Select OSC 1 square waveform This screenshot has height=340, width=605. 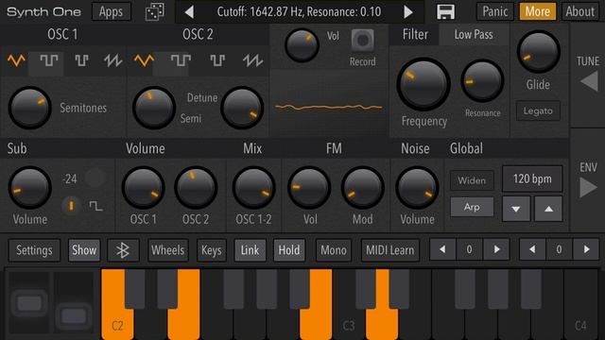coord(48,60)
